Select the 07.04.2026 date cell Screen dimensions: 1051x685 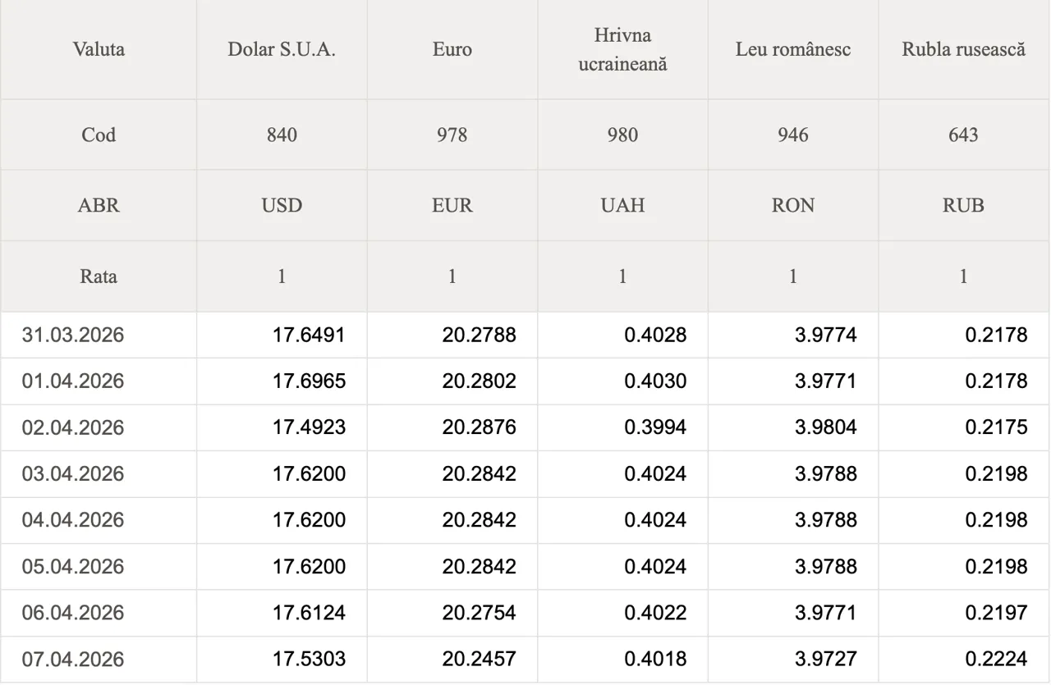[x=73, y=659]
